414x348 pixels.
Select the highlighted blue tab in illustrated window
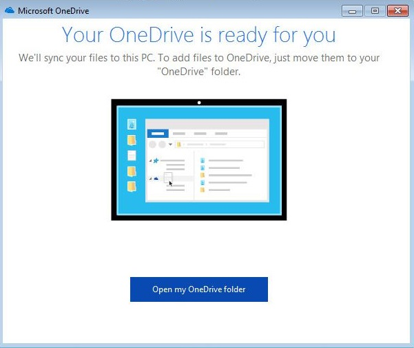click(x=158, y=133)
